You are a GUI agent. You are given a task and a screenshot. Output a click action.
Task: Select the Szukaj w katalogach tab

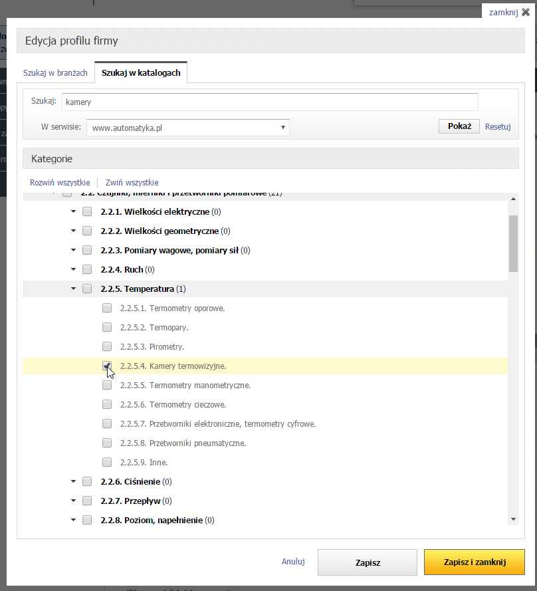tap(141, 73)
